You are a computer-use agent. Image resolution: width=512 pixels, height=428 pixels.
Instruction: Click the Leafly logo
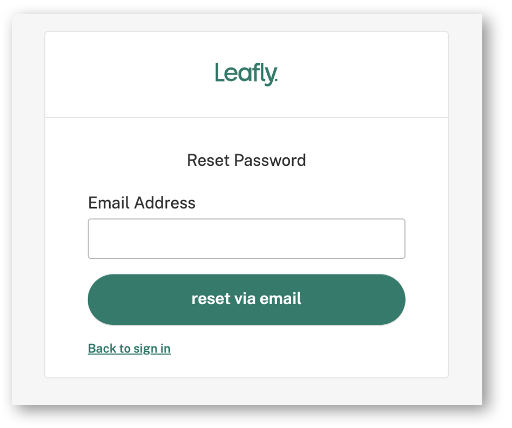(x=246, y=74)
